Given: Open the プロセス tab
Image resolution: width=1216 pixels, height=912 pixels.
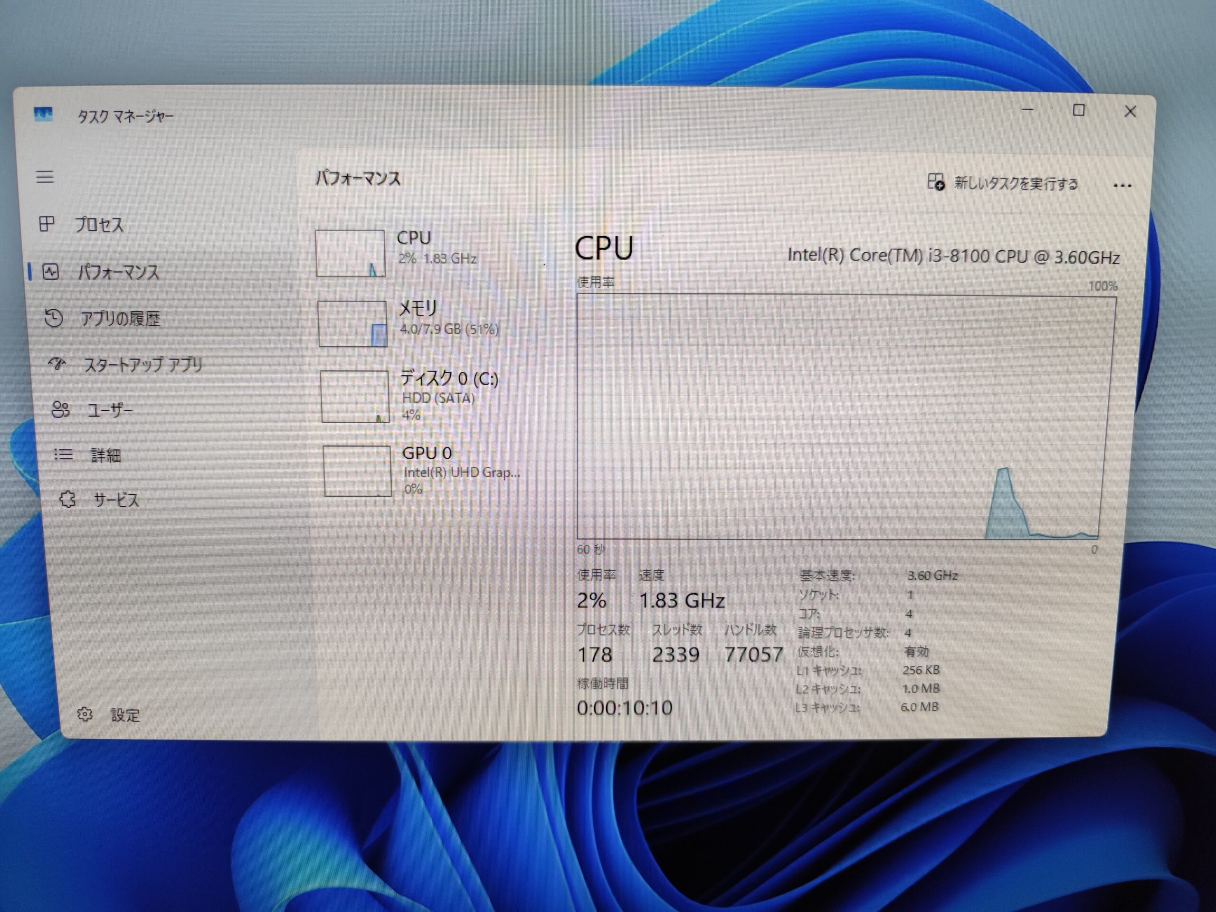Looking at the screenshot, I should 99,224.
